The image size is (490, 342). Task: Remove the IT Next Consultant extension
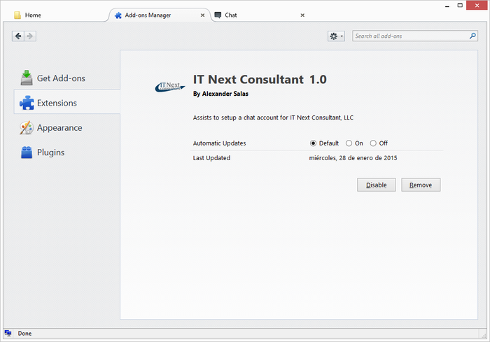421,185
